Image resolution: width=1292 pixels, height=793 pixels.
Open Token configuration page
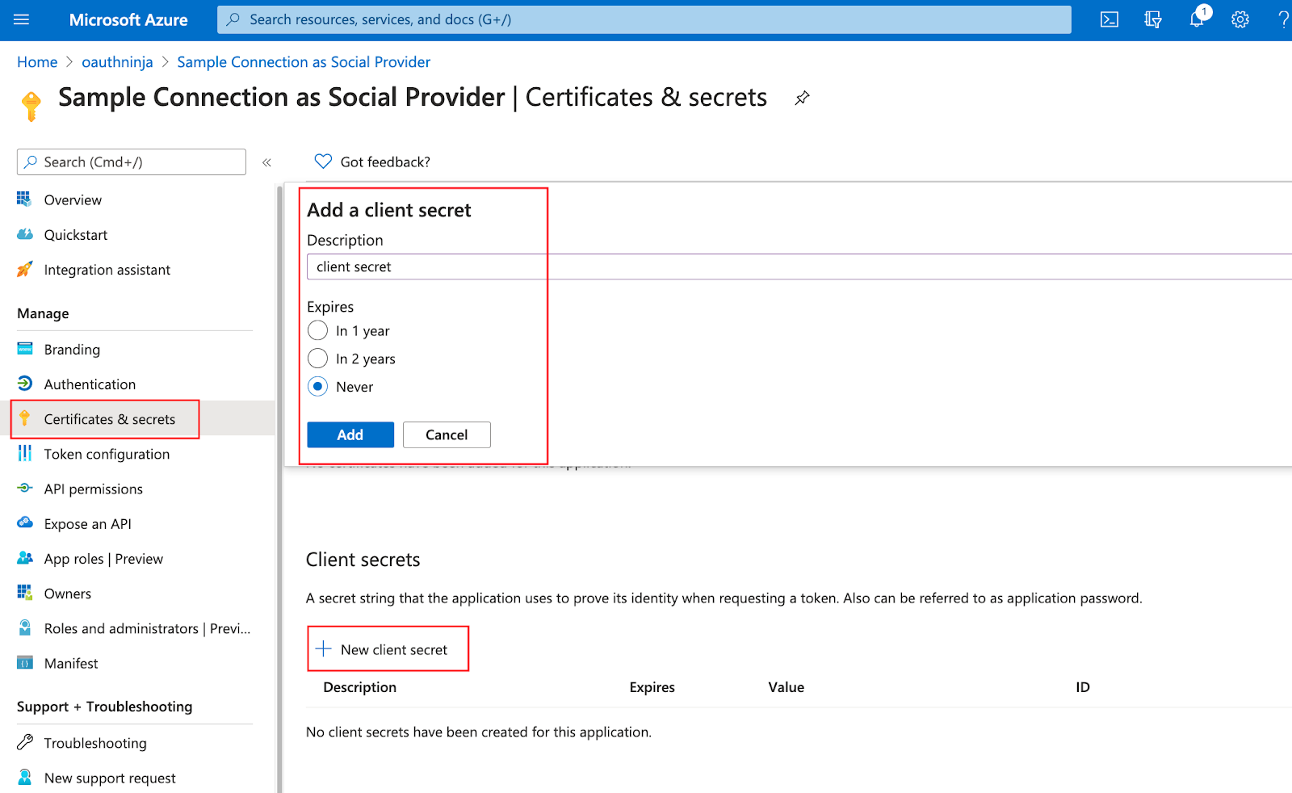[x=107, y=454]
